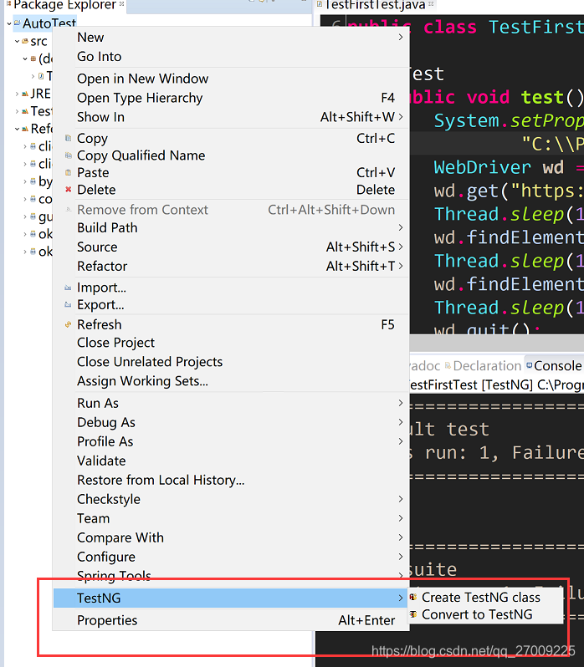Switch to the Console tab

coord(554,366)
